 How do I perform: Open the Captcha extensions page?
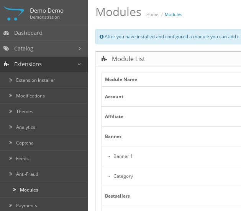44,143
